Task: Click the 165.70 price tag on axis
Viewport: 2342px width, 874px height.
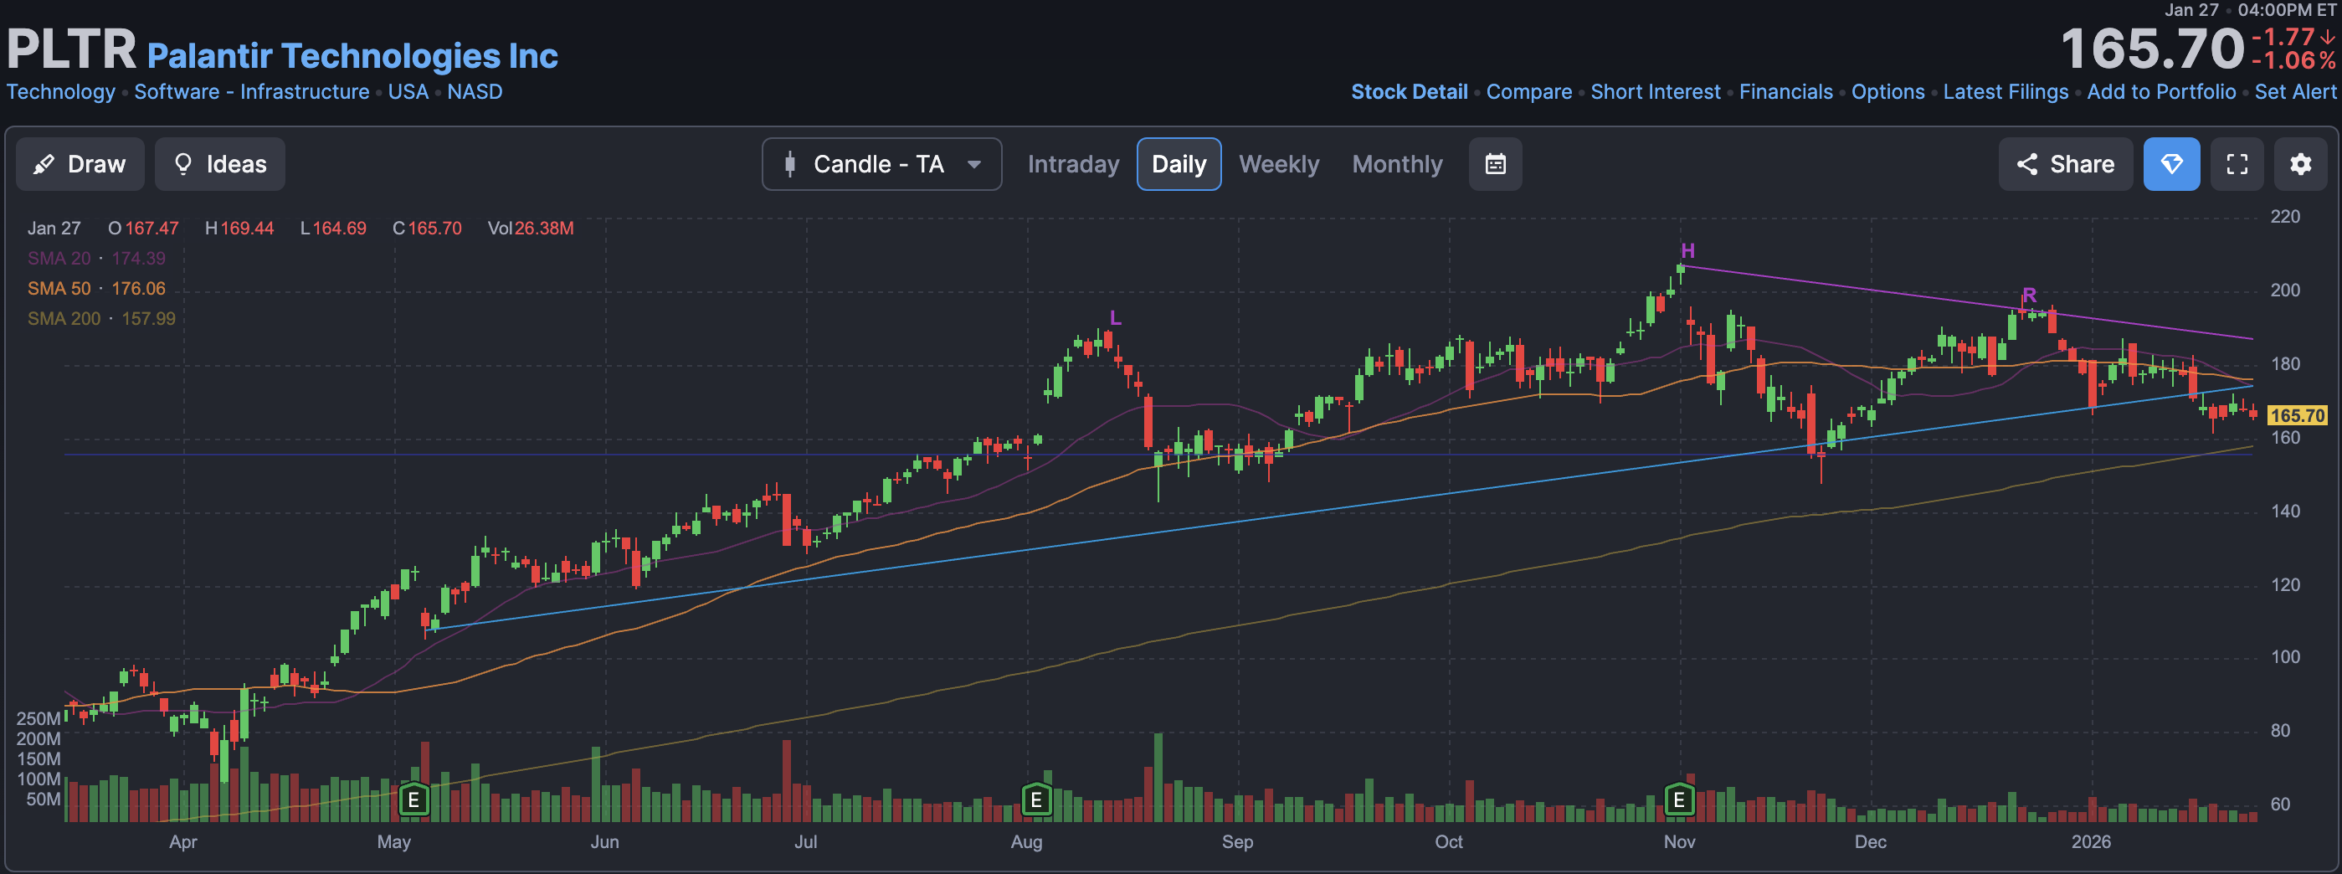Action: point(2298,415)
